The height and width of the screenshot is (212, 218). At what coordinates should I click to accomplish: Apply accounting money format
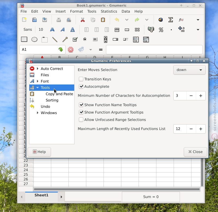coord(151,29)
